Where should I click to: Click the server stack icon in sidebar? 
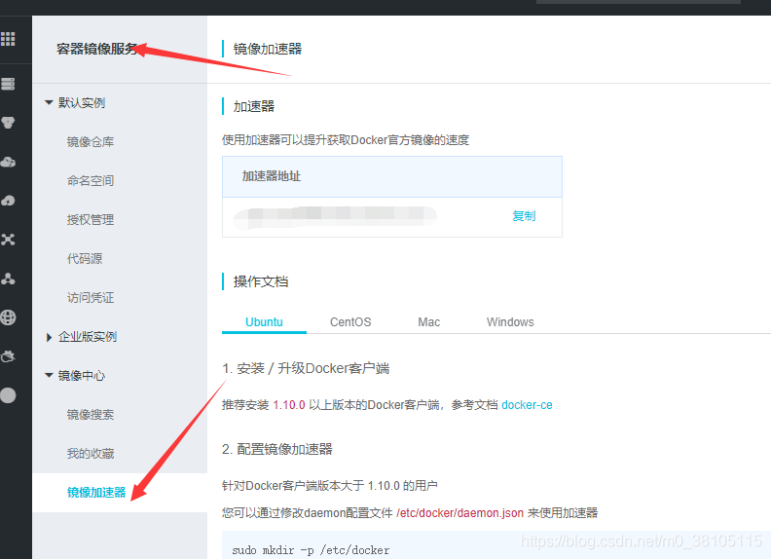point(8,84)
